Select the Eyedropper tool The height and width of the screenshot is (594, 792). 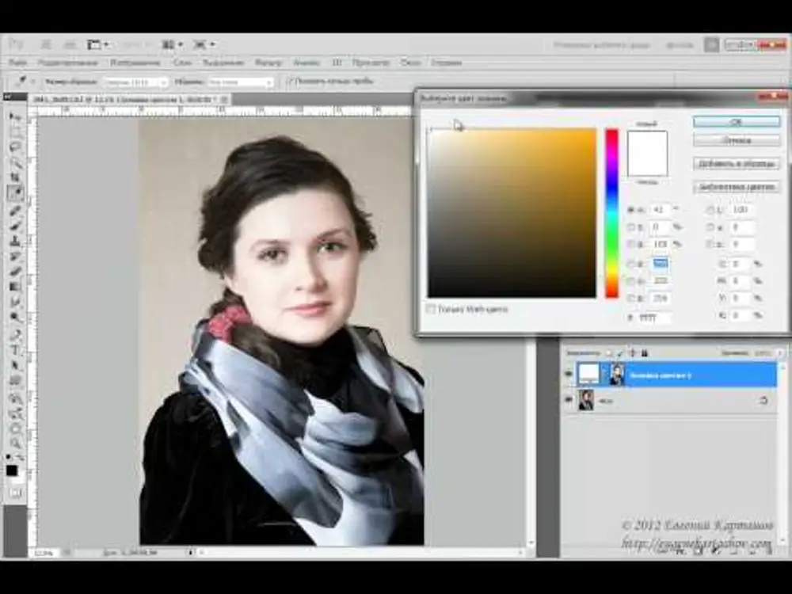[x=15, y=193]
